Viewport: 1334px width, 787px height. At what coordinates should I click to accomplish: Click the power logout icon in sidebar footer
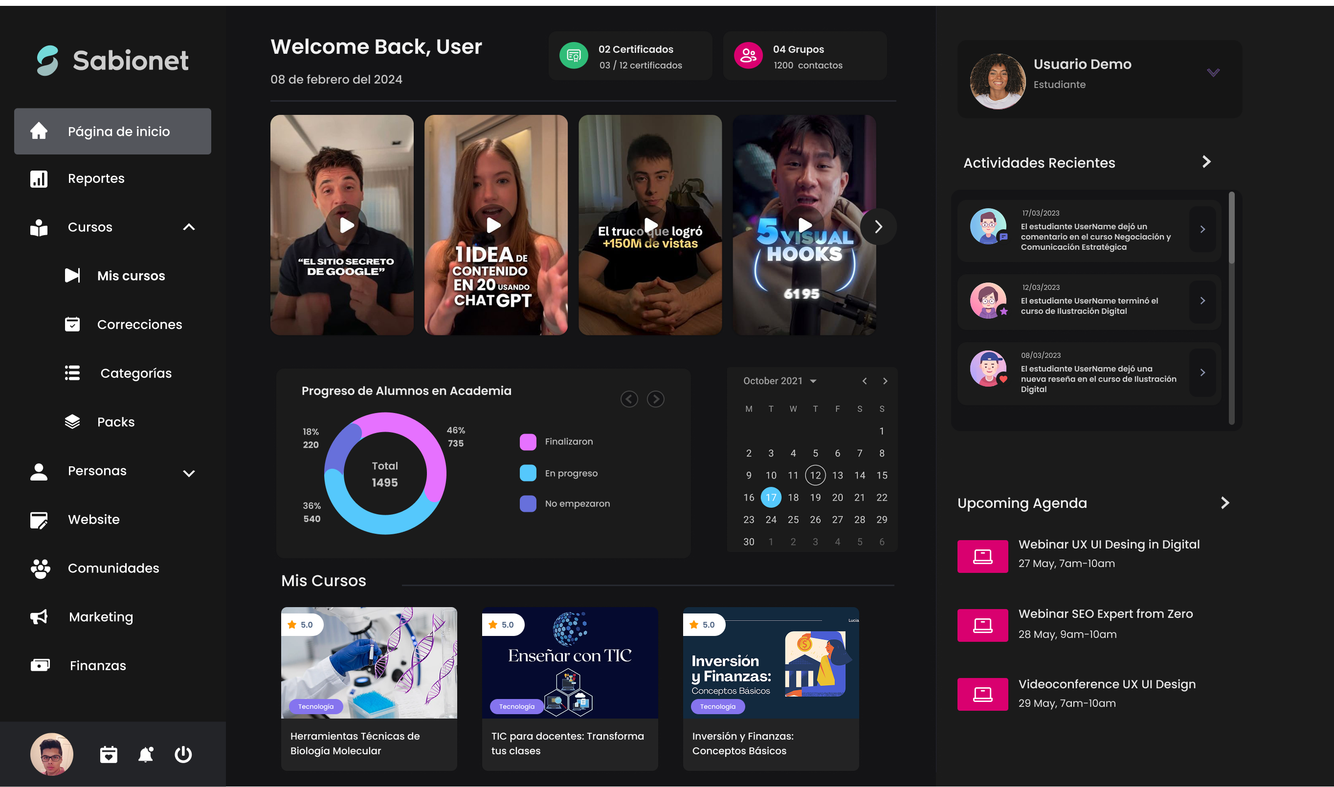[x=183, y=754]
